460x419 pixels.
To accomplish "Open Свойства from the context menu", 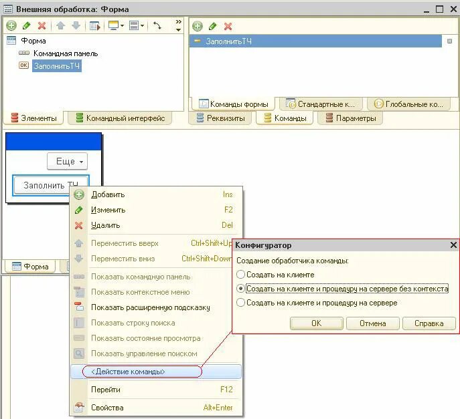I will pyautogui.click(x=157, y=408).
